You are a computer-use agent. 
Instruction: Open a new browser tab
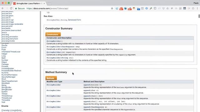49,4
